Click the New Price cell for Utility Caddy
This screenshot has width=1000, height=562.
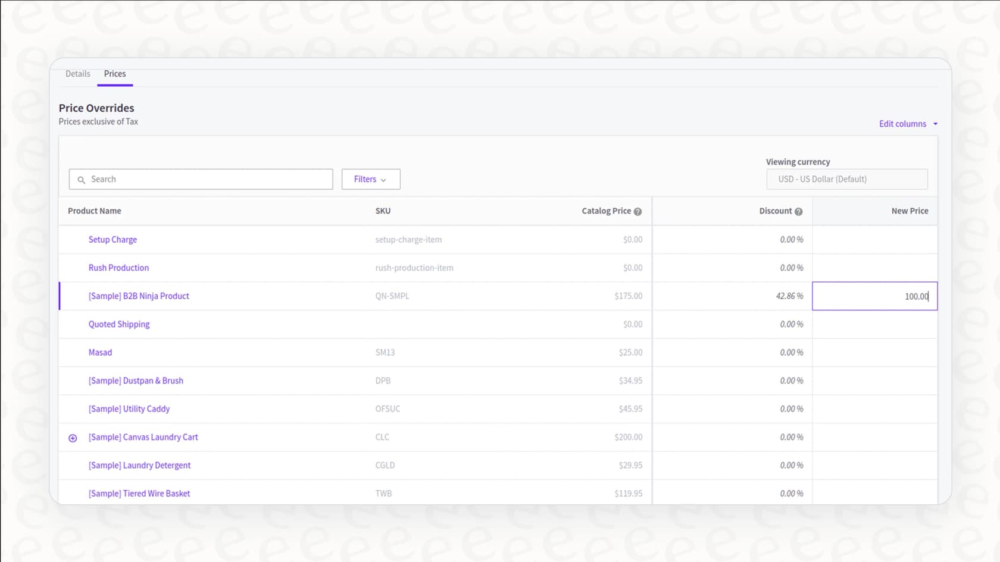pos(874,409)
